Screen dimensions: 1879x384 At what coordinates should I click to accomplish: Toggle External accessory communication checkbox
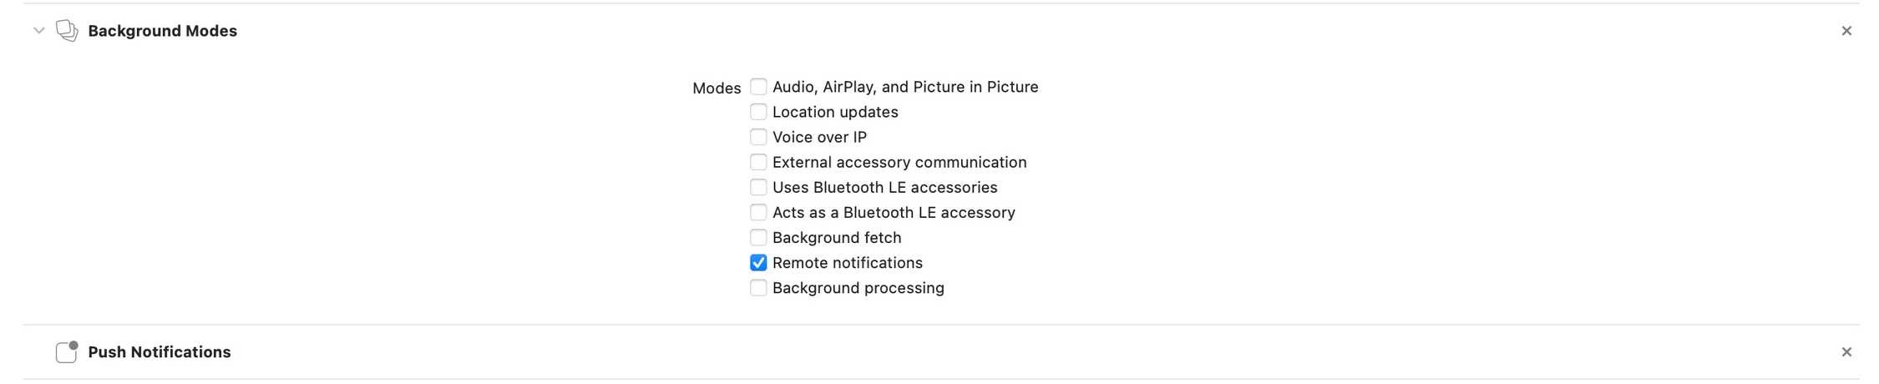758,162
